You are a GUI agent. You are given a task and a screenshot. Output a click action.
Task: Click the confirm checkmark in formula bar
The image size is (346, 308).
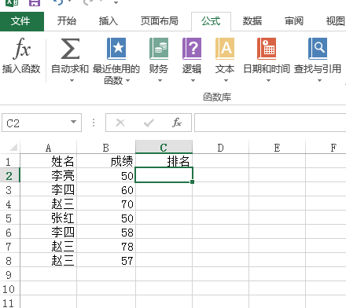coord(149,123)
